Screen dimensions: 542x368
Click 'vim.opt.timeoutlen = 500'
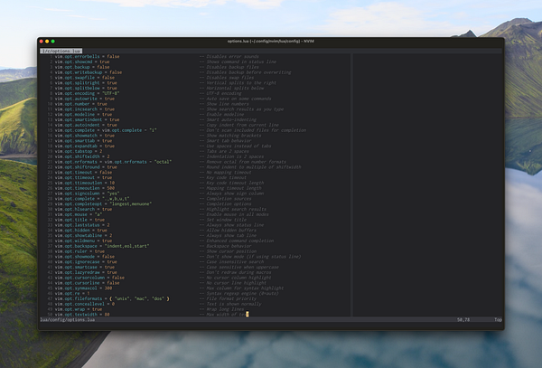[x=85, y=188]
